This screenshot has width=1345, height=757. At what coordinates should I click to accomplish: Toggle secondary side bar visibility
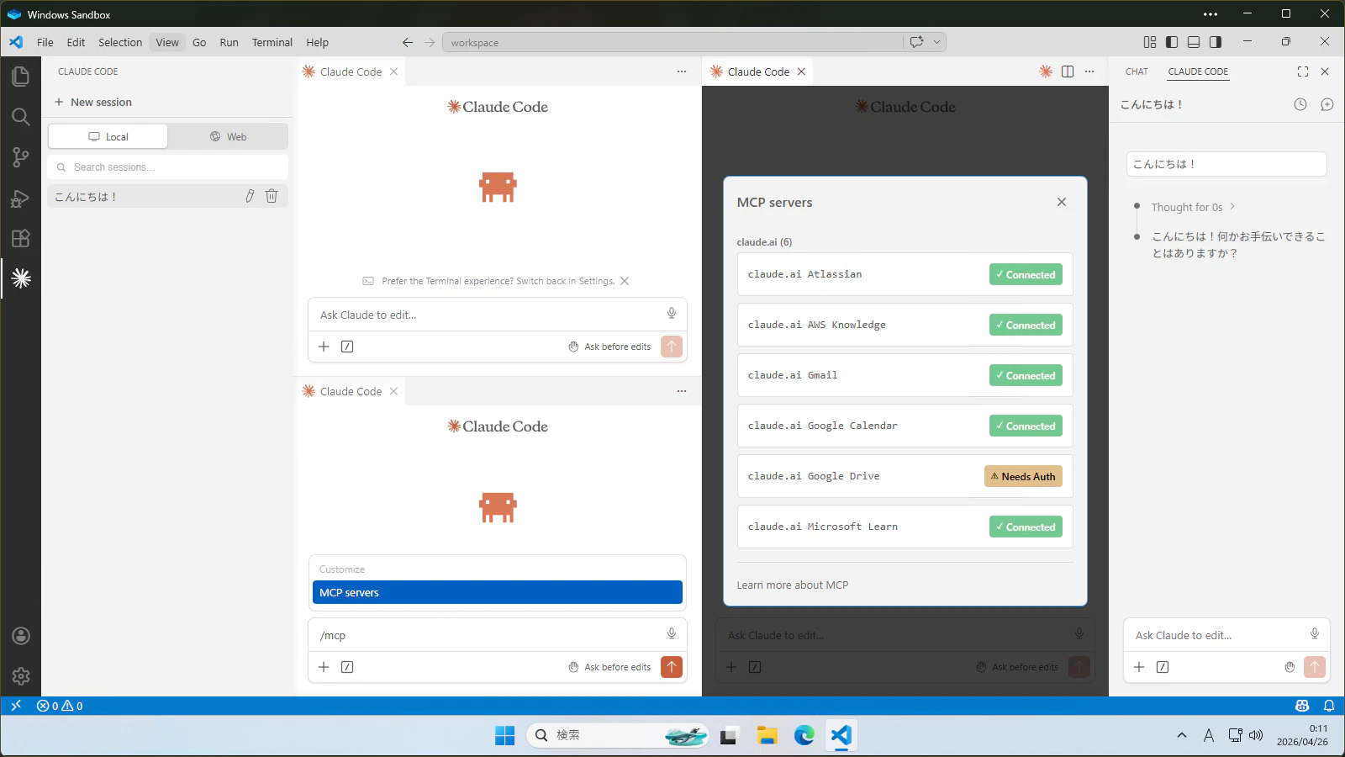[1216, 42]
